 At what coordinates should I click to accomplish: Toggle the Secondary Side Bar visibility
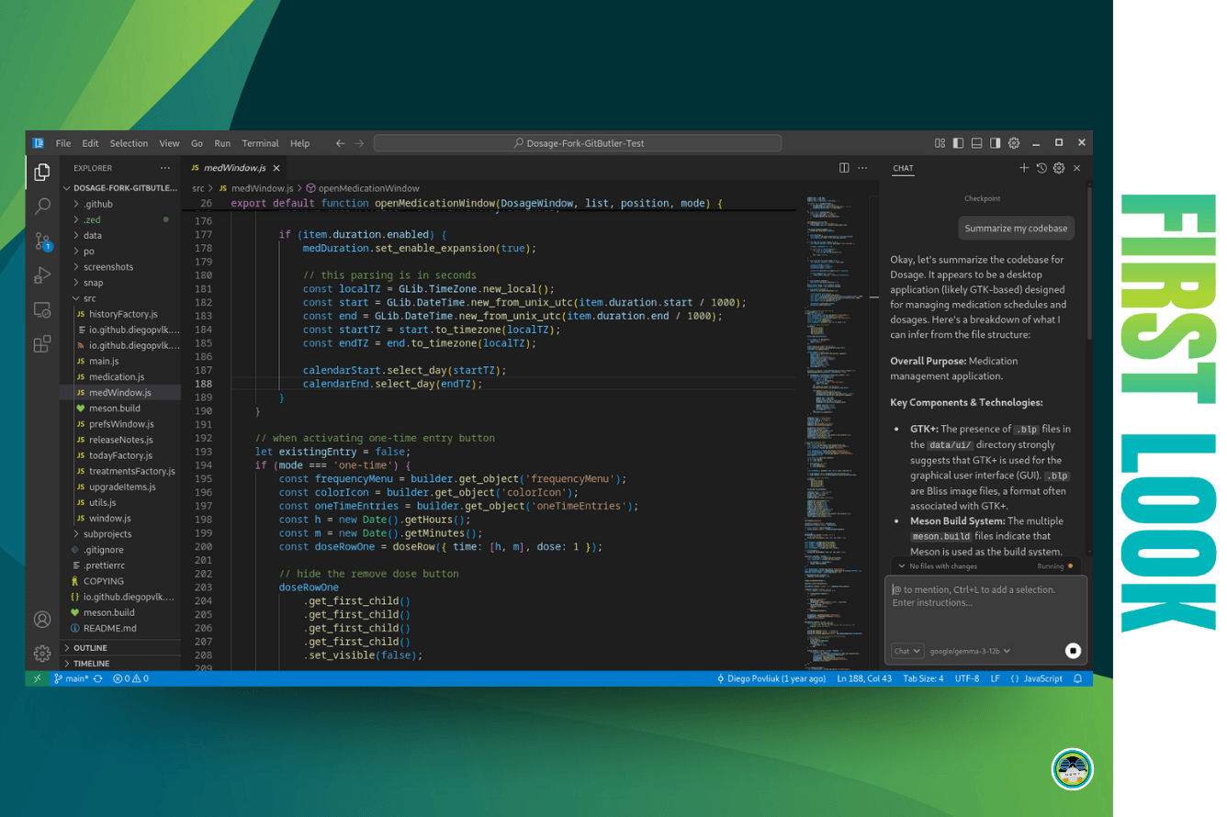pyautogui.click(x=993, y=143)
